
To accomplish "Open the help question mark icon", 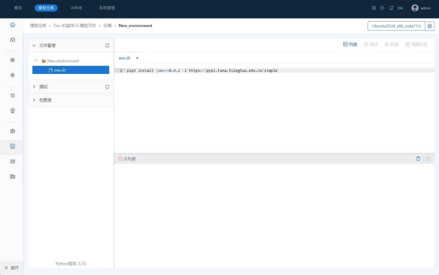I will point(382,8).
